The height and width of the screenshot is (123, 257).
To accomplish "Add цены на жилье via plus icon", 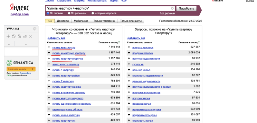I will click(129, 70).
